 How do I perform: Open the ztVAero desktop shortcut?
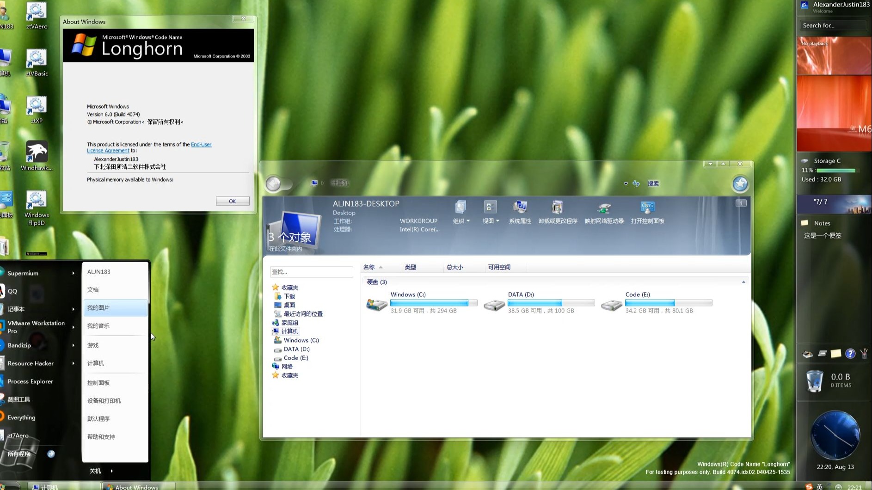37,16
